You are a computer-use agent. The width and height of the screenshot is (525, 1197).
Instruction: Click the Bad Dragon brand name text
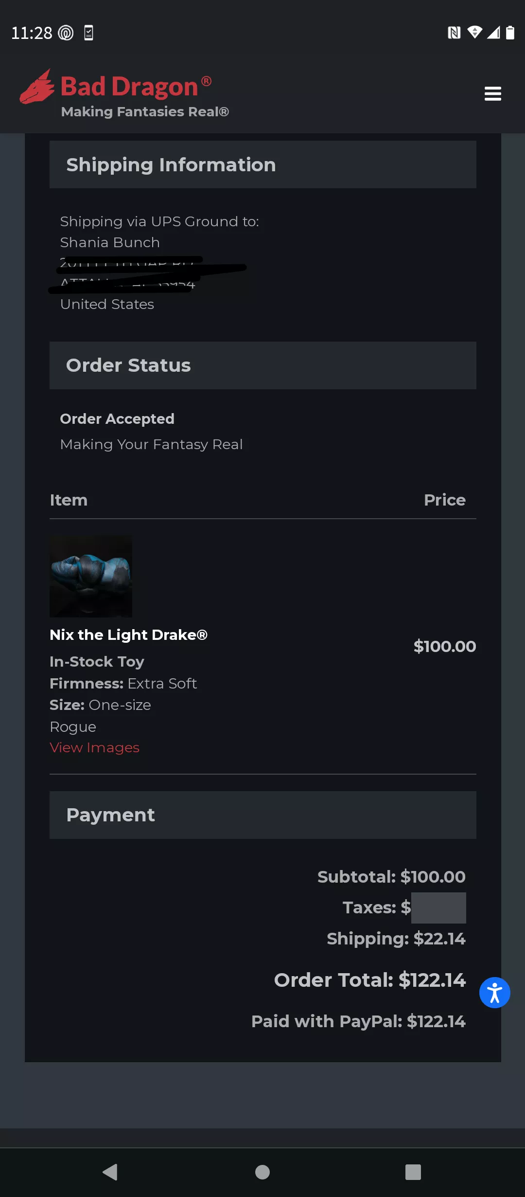pos(129,87)
